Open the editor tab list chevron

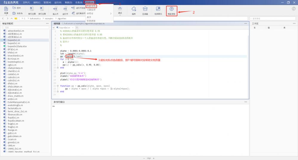pos(54,27)
